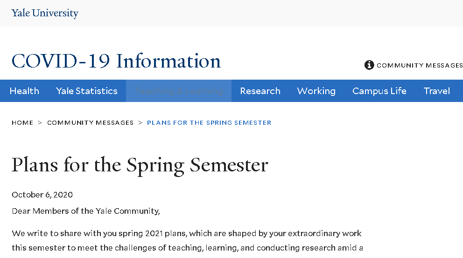Click the Dear Members of the Yale Community line

pyautogui.click(x=86, y=211)
